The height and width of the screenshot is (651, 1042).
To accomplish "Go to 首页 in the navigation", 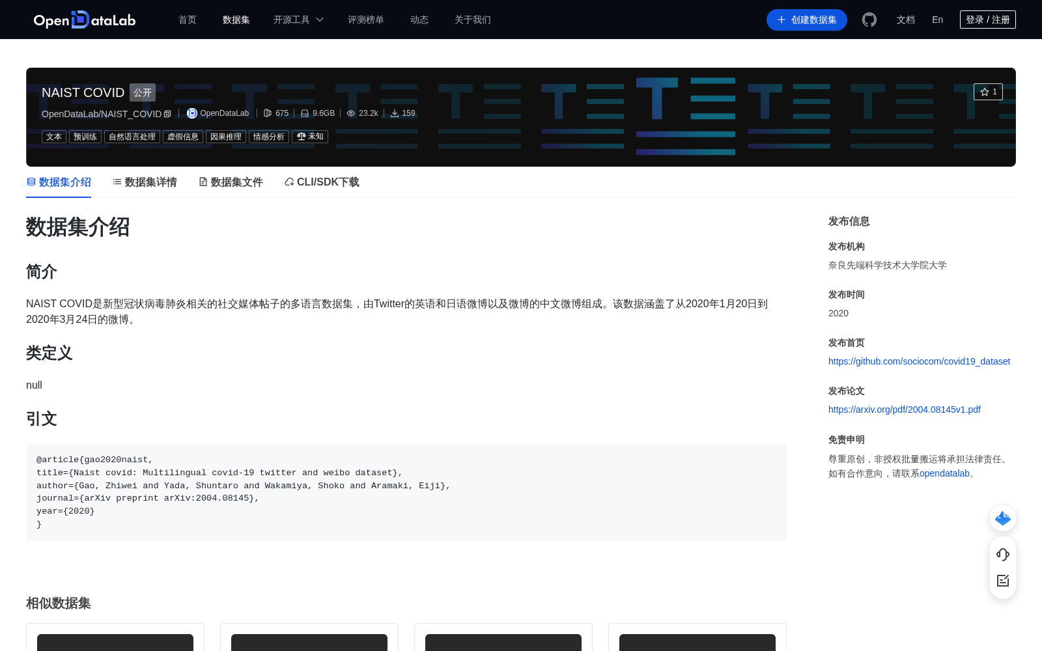I will pos(188,20).
